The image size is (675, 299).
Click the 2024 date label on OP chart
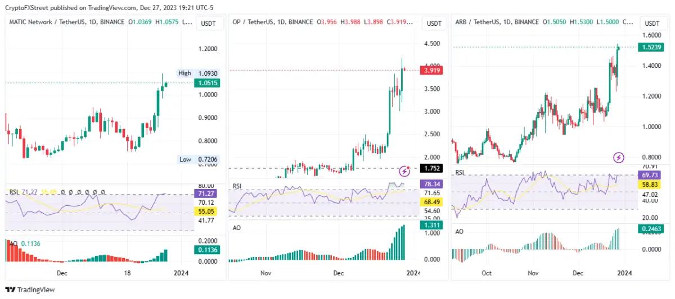pyautogui.click(x=413, y=273)
